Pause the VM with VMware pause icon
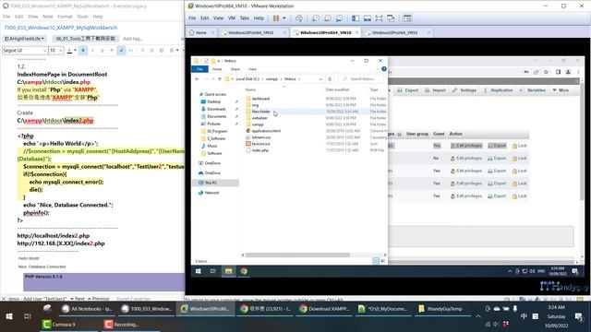 pyautogui.click(x=276, y=18)
